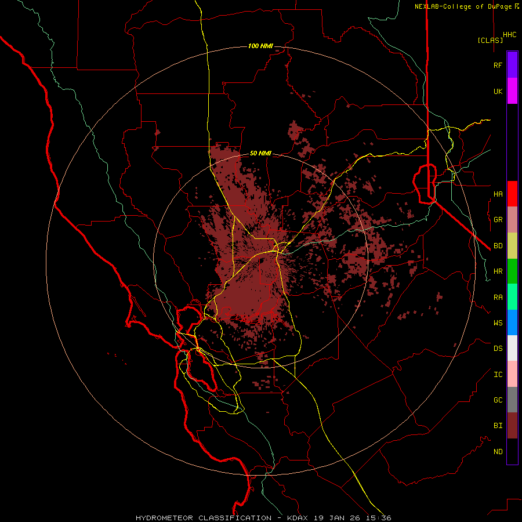Click the 'DS' legend label
The width and height of the screenshot is (522, 522).
(x=498, y=349)
